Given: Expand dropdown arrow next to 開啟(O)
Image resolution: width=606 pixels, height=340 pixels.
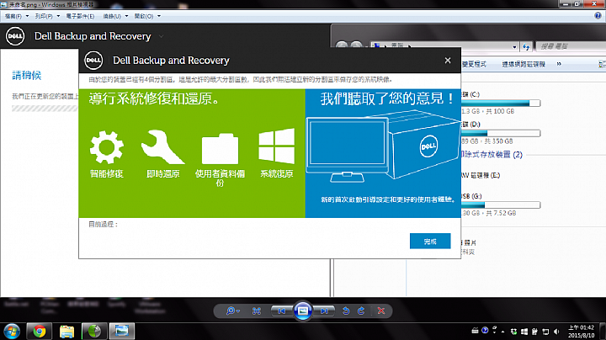Looking at the screenshot, I should 159,16.
